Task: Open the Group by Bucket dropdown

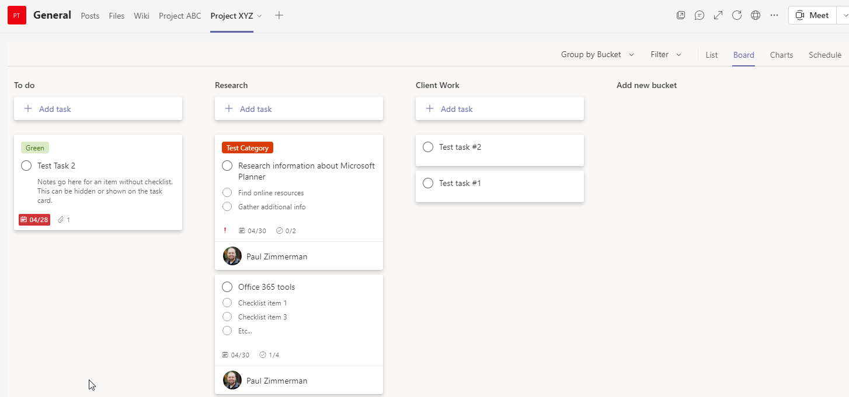Action: pyautogui.click(x=596, y=54)
